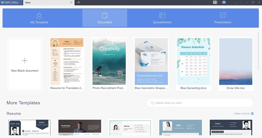Click the More Templates heading

pyautogui.click(x=23, y=103)
